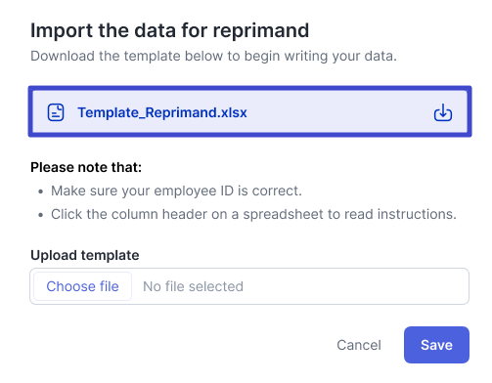Click the download arrow icon for the template
Image resolution: width=492 pixels, height=383 pixels.
[442, 112]
